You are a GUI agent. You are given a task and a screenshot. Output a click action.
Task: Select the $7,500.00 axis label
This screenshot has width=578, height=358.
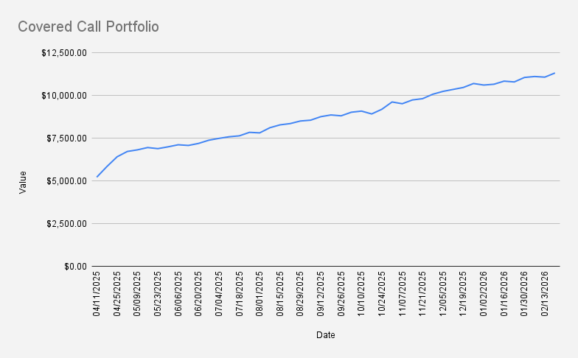tap(66, 138)
